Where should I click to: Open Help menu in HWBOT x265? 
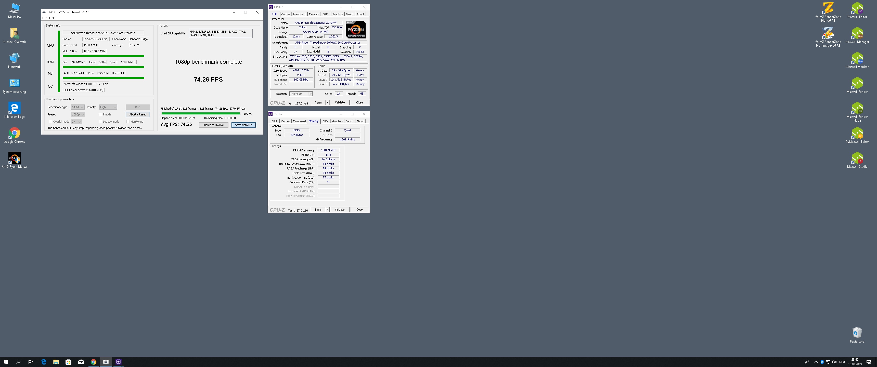[x=52, y=18]
